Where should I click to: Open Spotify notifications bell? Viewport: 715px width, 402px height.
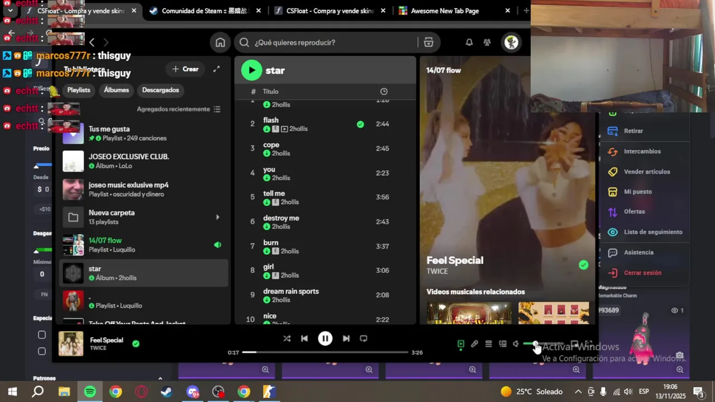click(469, 42)
